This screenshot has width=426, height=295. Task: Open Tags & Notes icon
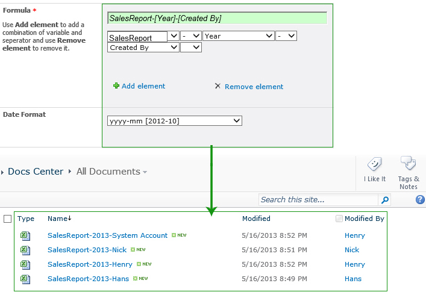tap(409, 165)
